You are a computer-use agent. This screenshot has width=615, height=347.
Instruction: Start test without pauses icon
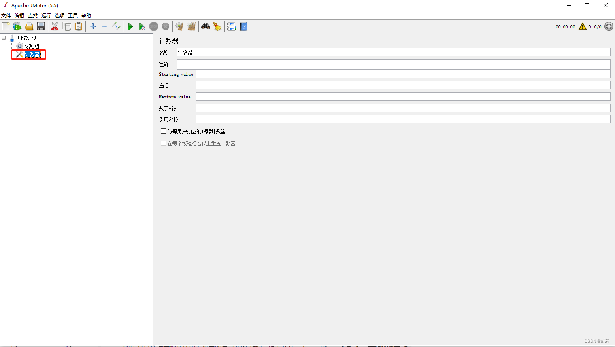click(x=142, y=26)
